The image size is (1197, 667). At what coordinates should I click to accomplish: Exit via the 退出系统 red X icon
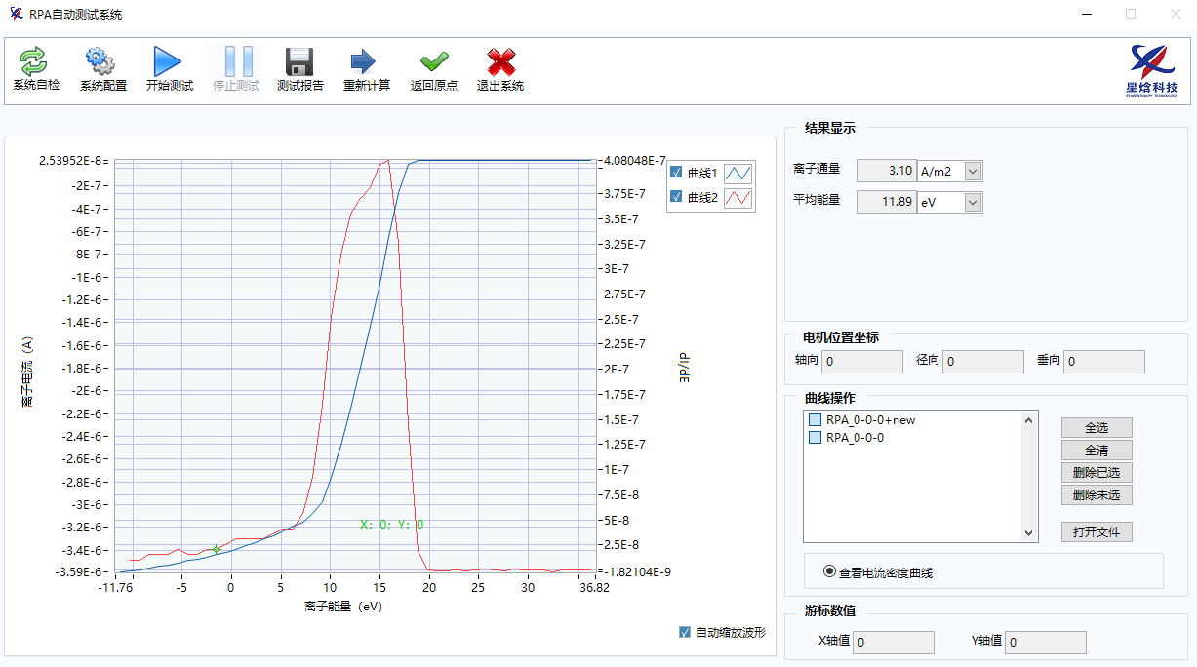point(499,62)
